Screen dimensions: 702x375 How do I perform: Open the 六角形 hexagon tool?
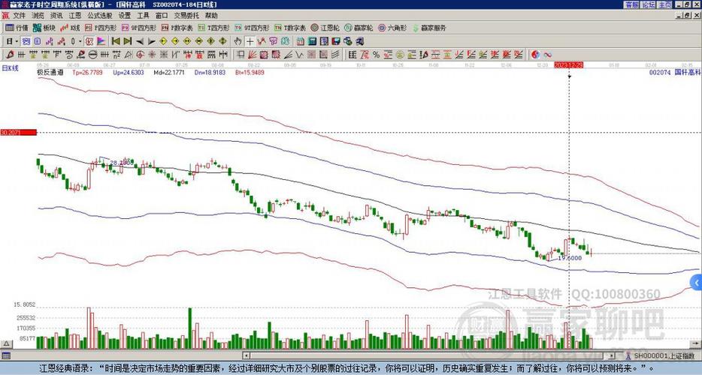[x=392, y=28]
